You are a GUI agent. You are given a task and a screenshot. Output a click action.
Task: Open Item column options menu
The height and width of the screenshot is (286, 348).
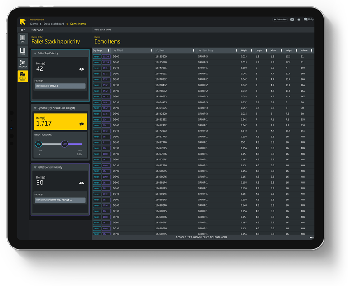(194, 51)
